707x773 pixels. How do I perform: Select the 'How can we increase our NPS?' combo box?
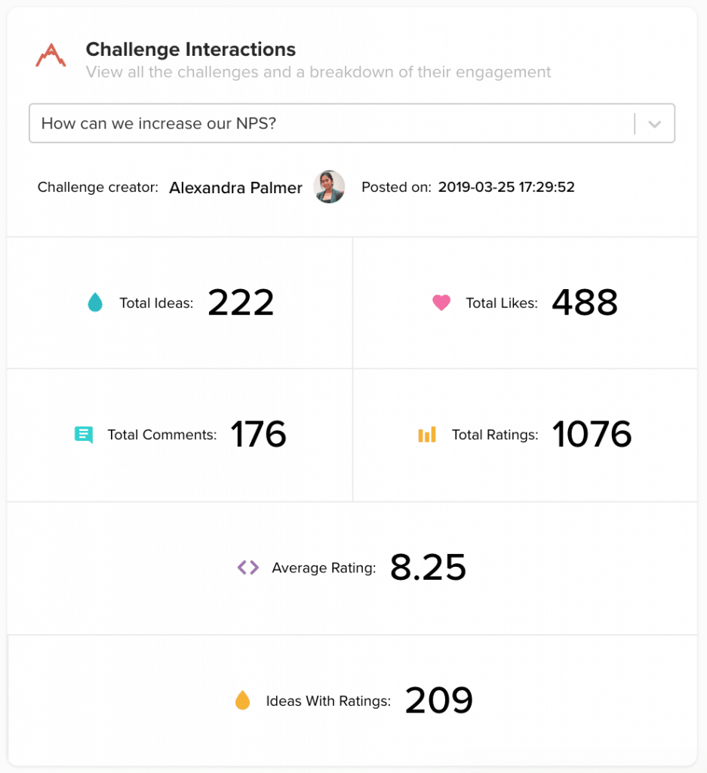click(x=332, y=124)
